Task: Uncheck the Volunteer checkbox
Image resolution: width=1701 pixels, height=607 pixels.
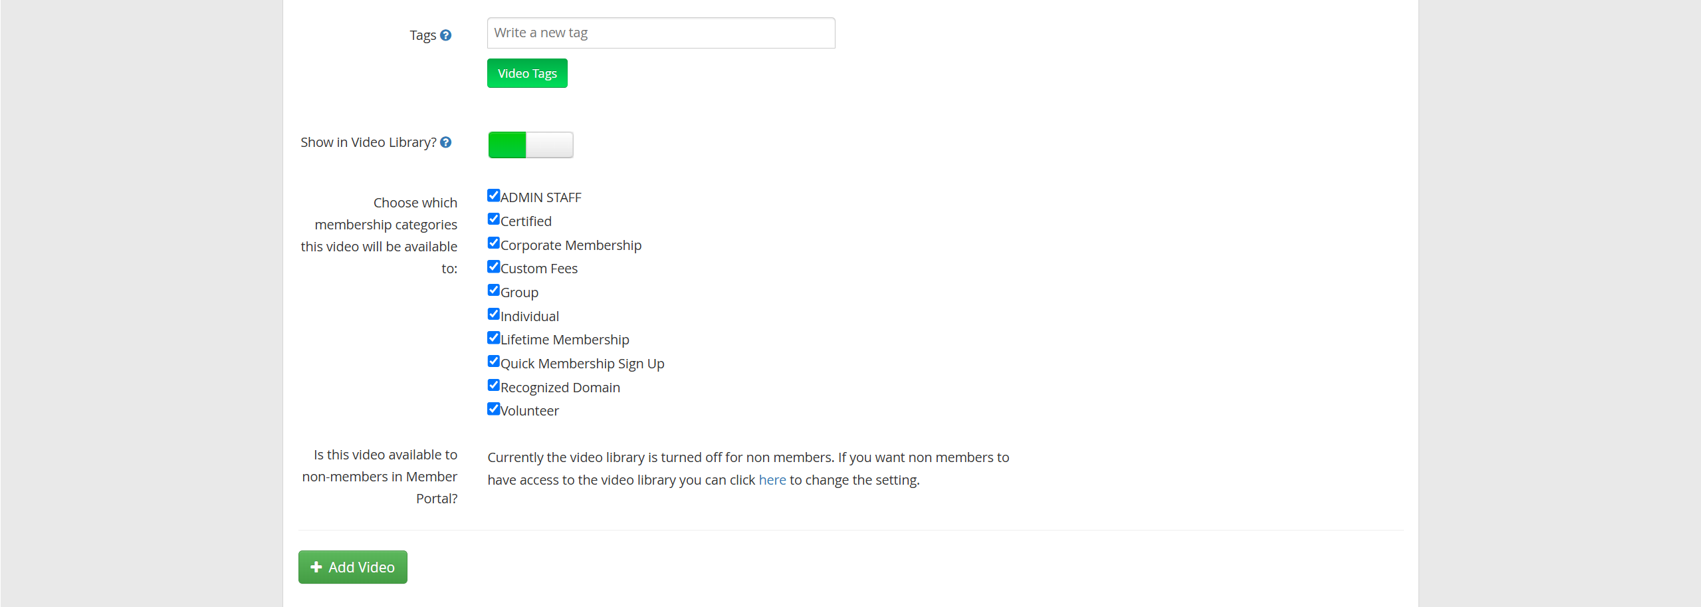Action: click(x=493, y=409)
